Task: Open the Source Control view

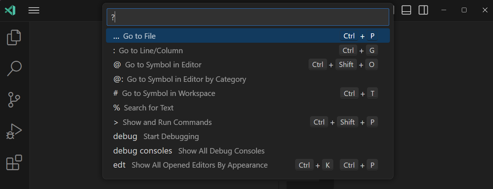Action: coord(14,100)
